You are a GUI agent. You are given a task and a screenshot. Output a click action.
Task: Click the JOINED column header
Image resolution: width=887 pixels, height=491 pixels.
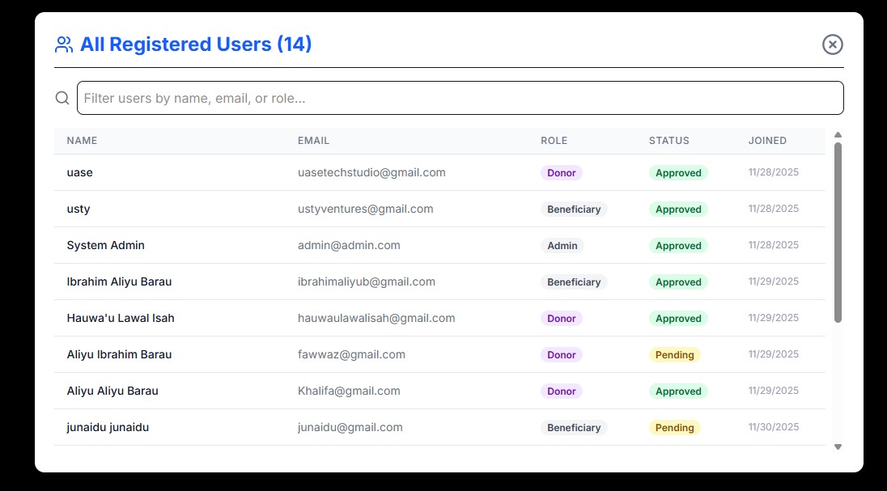[766, 141]
